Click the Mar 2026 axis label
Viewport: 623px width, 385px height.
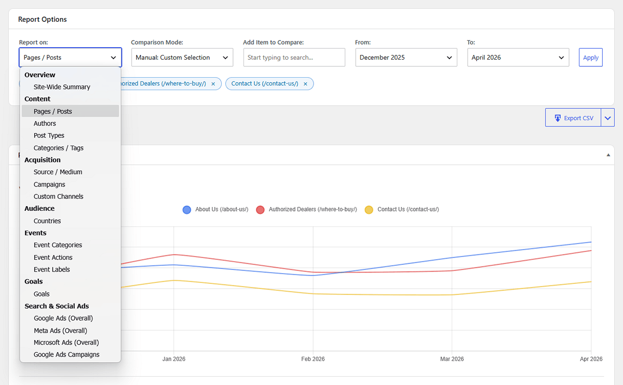point(452,359)
